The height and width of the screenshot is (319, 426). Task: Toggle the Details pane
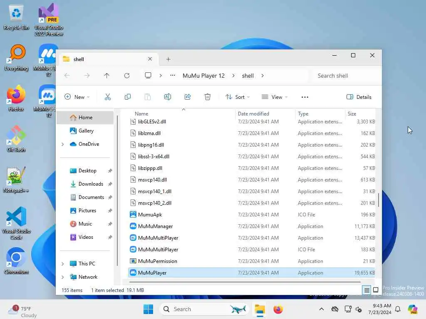point(359,97)
